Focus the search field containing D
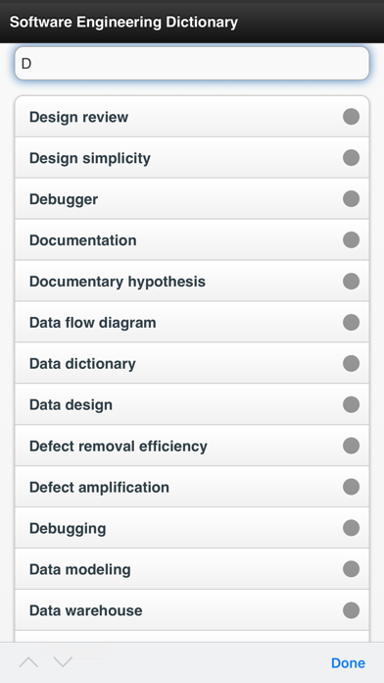384x683 pixels. click(x=192, y=64)
